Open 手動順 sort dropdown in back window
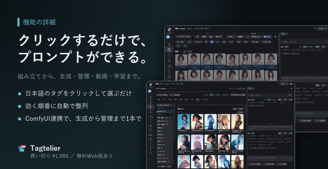 point(242,37)
